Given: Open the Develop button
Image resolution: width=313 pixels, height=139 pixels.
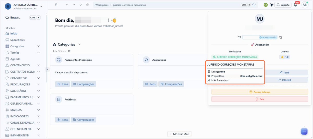Looking at the screenshot, I should [x=284, y=80].
